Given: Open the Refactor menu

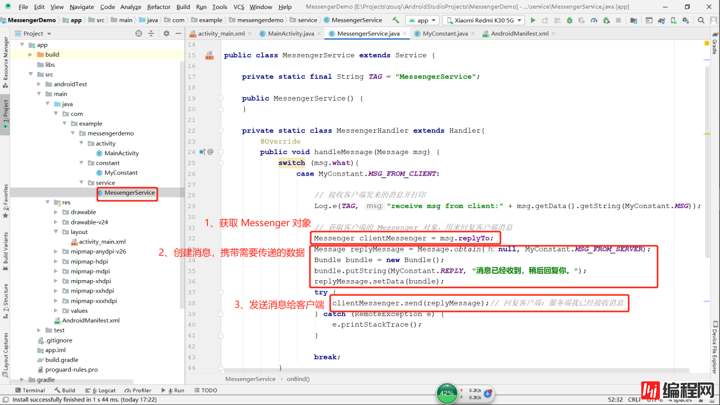Looking at the screenshot, I should tap(159, 7).
